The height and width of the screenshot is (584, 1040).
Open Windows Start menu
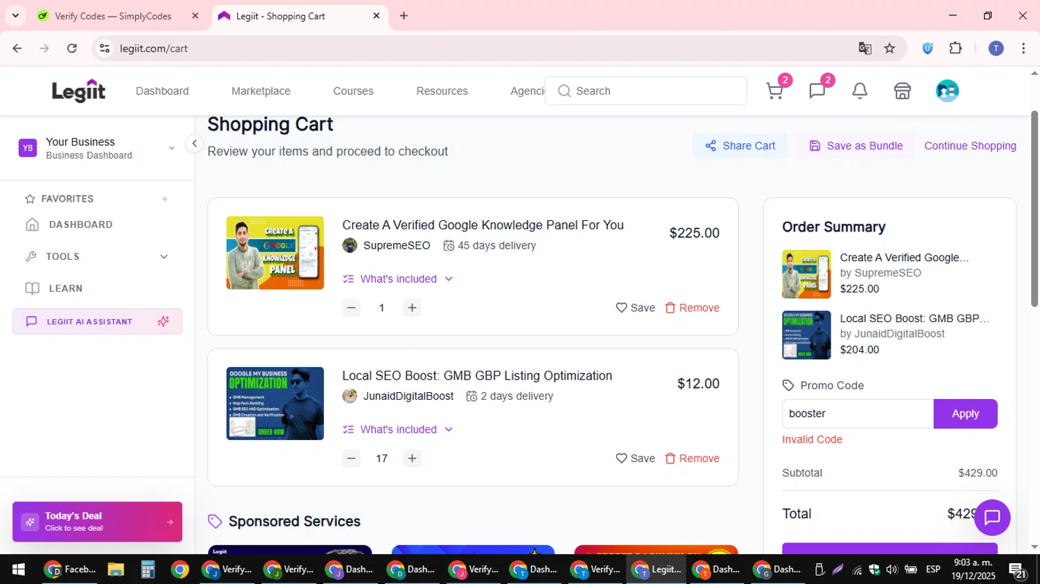pos(19,569)
